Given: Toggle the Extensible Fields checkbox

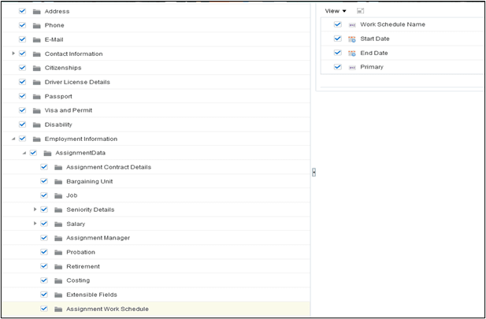Looking at the screenshot, I should point(44,295).
